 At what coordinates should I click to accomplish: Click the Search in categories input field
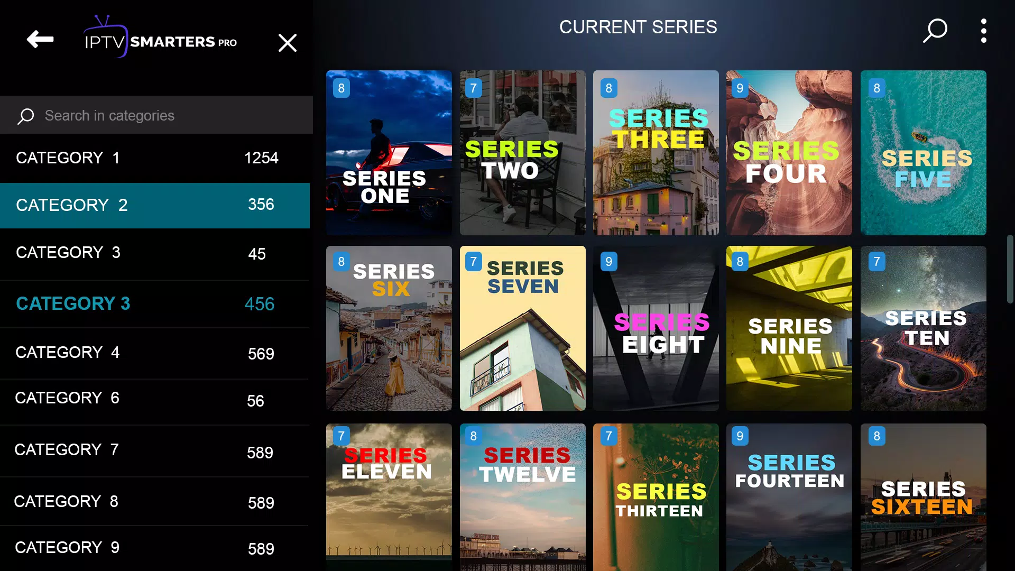coord(156,116)
